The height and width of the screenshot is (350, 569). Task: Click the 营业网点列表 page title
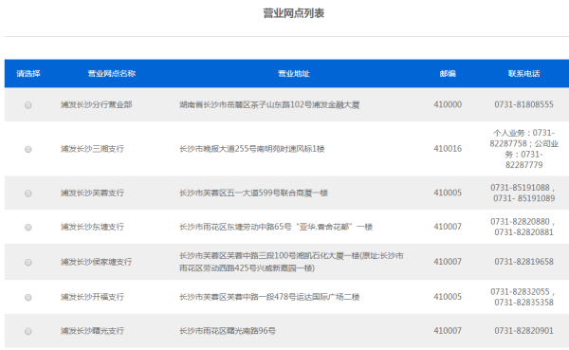[x=294, y=13]
